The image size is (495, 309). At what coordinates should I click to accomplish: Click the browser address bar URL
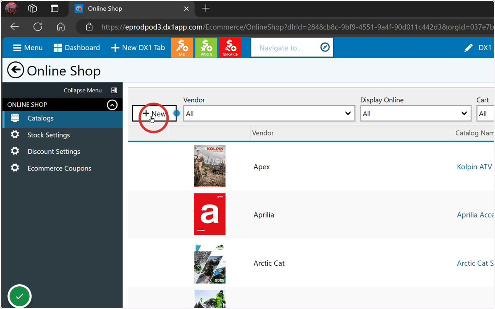pos(297,27)
